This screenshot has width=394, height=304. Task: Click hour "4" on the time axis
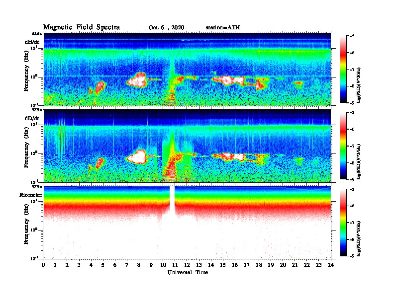91,265
